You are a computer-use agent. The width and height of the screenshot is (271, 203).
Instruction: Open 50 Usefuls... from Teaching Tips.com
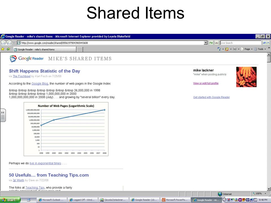click(49, 175)
